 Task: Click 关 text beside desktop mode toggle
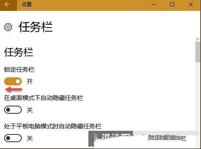coord(30,110)
